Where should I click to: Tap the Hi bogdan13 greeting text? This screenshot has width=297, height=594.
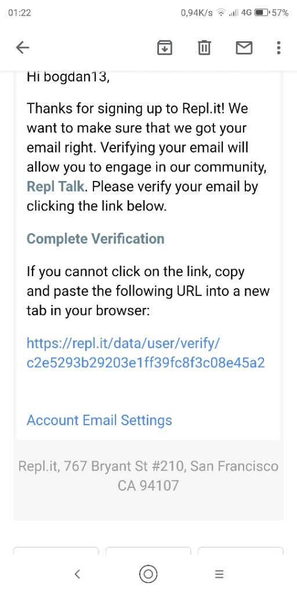68,77
